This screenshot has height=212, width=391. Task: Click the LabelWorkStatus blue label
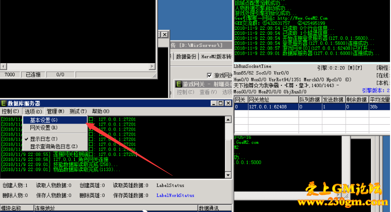pyautogui.click(x=175, y=195)
